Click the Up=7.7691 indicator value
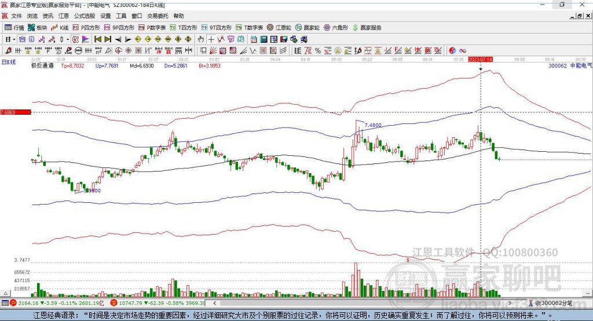The image size is (593, 321). [107, 65]
